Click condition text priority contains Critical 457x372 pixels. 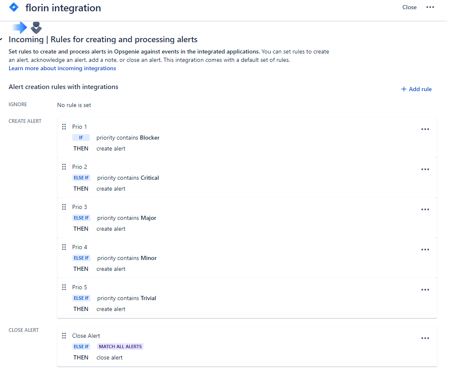coord(128,178)
